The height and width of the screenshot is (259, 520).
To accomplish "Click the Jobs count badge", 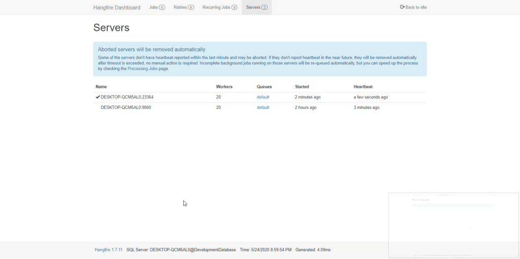I will coord(162,7).
